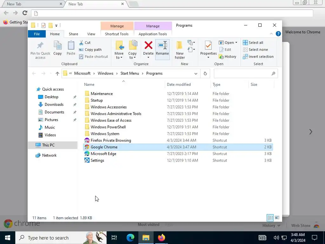Click Copy path in Clipboard group

point(90,50)
